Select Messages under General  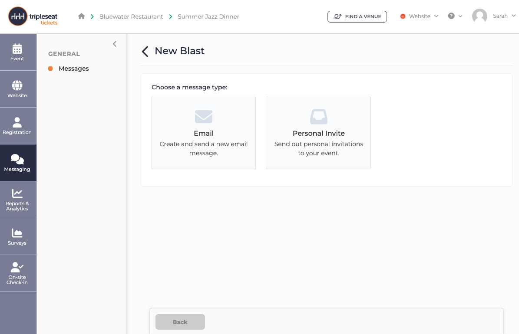click(x=73, y=69)
